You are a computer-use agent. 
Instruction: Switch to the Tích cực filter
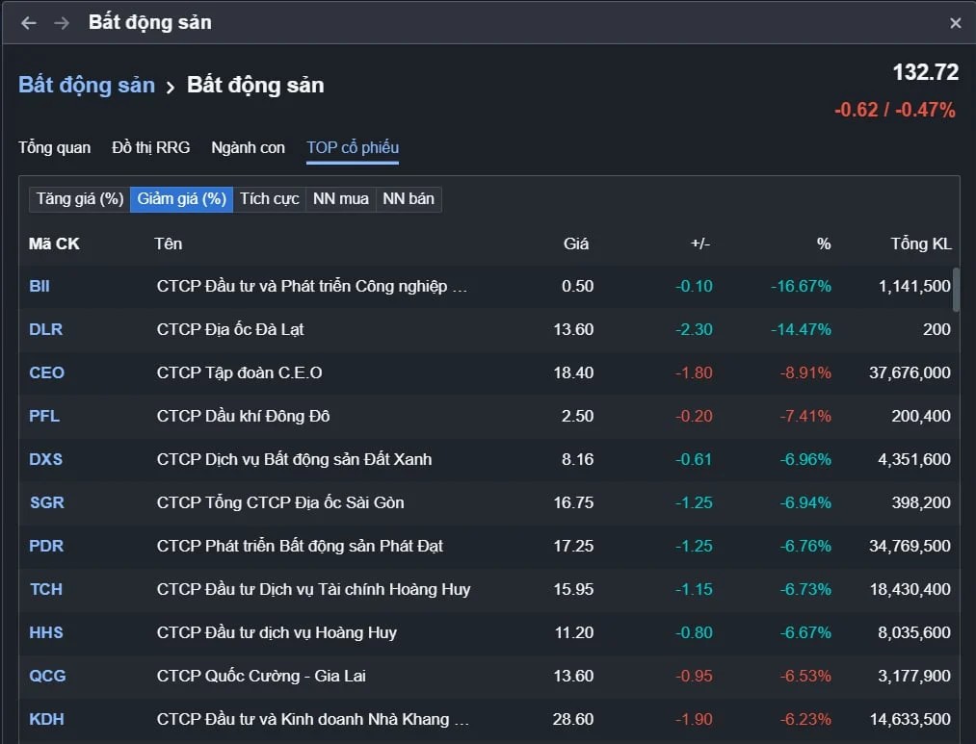point(270,199)
